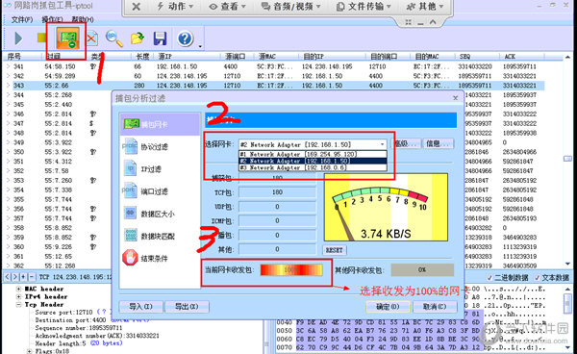Minimize the remote toolbar with underscore icon

420,22
